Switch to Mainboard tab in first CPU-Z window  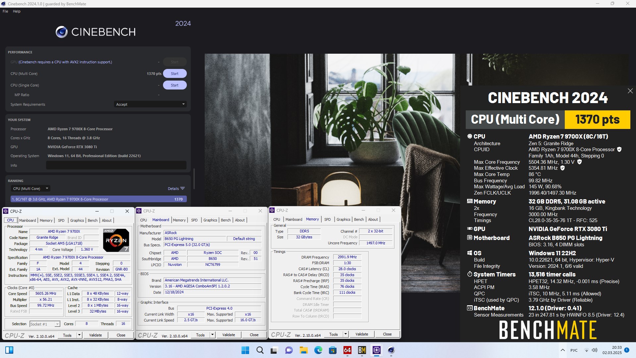click(x=27, y=220)
